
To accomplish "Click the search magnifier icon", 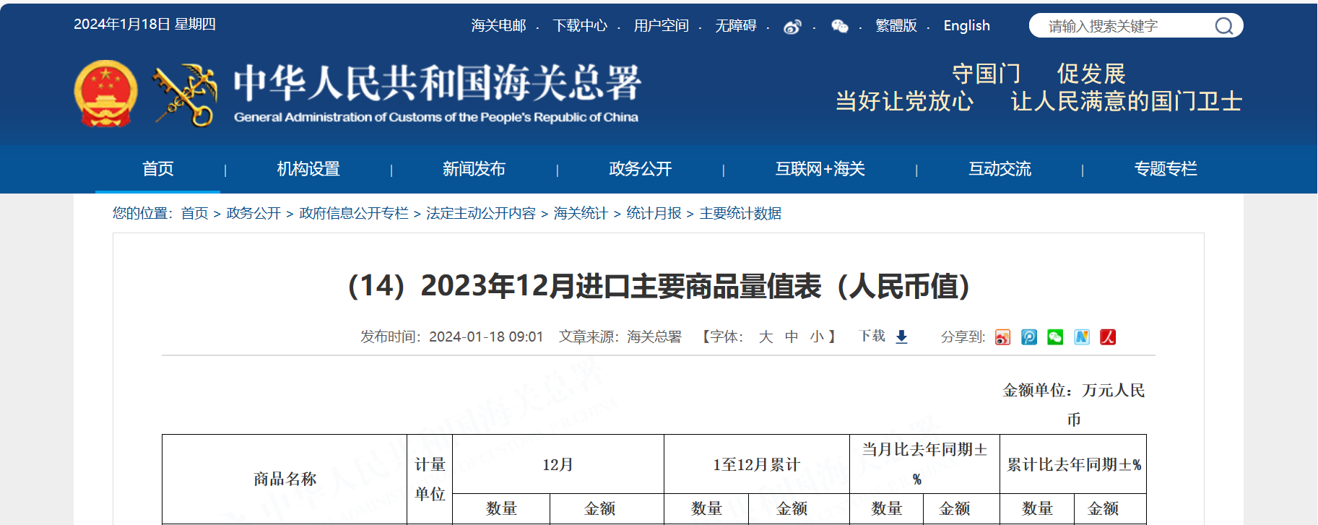I will click(x=1223, y=26).
